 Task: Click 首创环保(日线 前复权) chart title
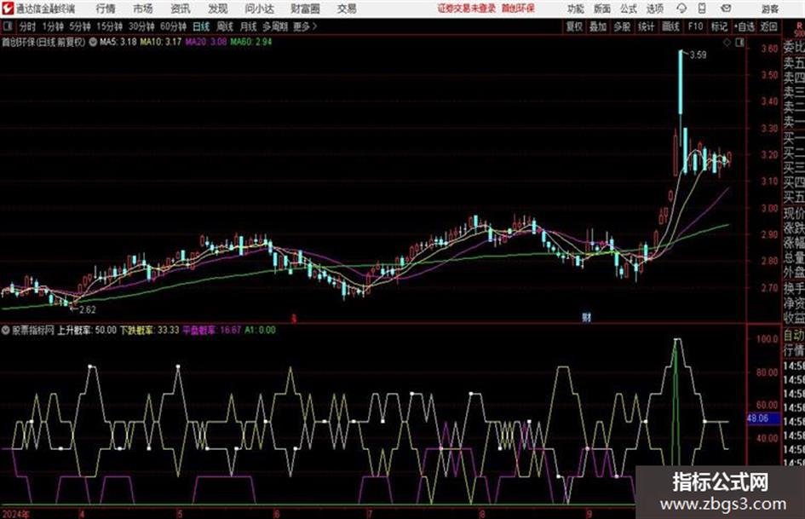click(44, 42)
